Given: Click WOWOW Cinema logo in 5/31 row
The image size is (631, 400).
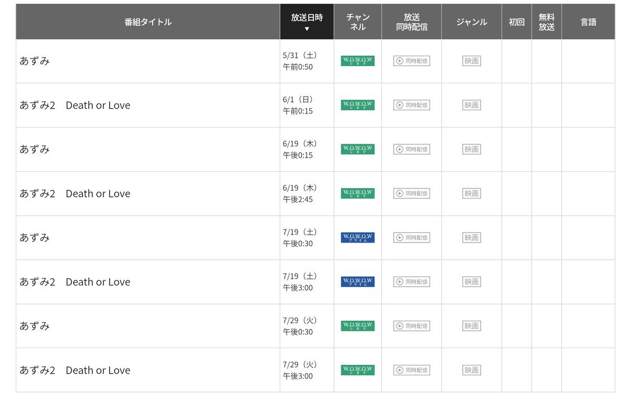Looking at the screenshot, I should 358,61.
